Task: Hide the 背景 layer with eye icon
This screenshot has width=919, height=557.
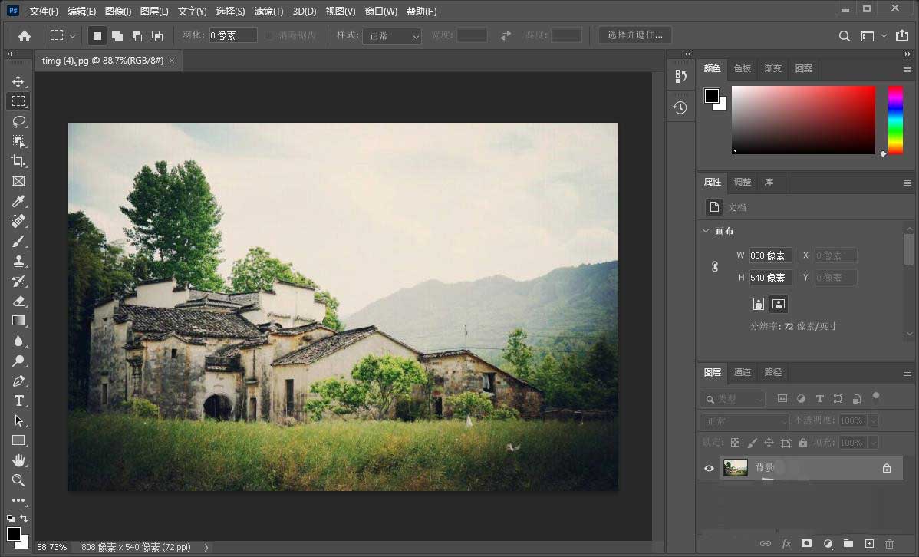Action: click(x=709, y=468)
